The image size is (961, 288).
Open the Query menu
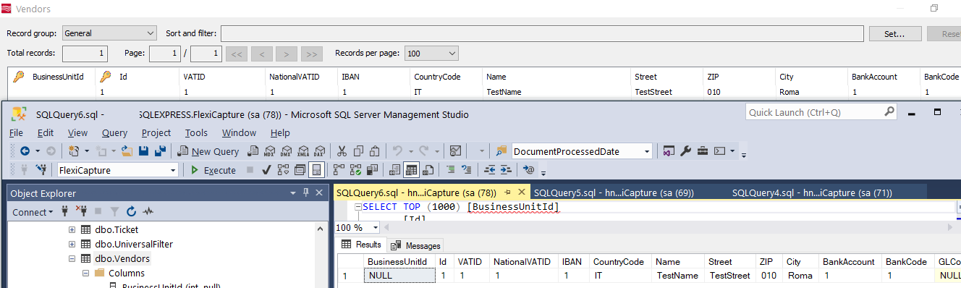pyautogui.click(x=114, y=132)
